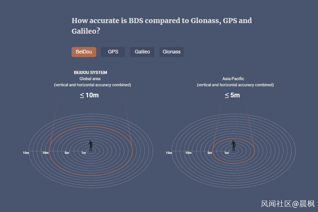The height and width of the screenshot is (212, 318).
Task: Click the 10m label on left diagram
Action: click(x=45, y=153)
